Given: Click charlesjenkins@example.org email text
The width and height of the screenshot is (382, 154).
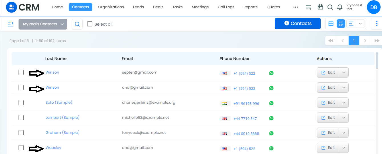Looking at the screenshot, I should coord(149,102).
